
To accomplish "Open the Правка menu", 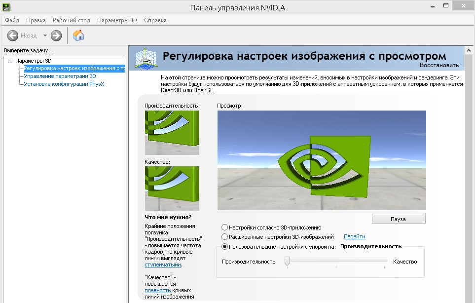I will [36, 20].
